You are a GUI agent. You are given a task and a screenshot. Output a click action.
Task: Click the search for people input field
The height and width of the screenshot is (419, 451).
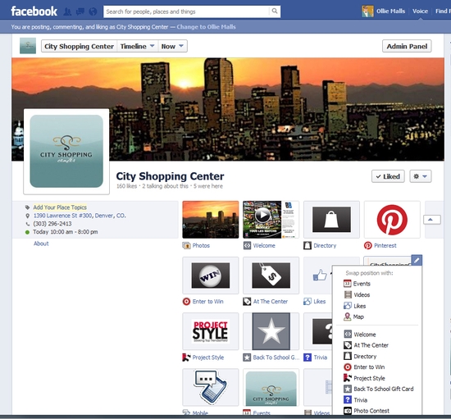[186, 11]
